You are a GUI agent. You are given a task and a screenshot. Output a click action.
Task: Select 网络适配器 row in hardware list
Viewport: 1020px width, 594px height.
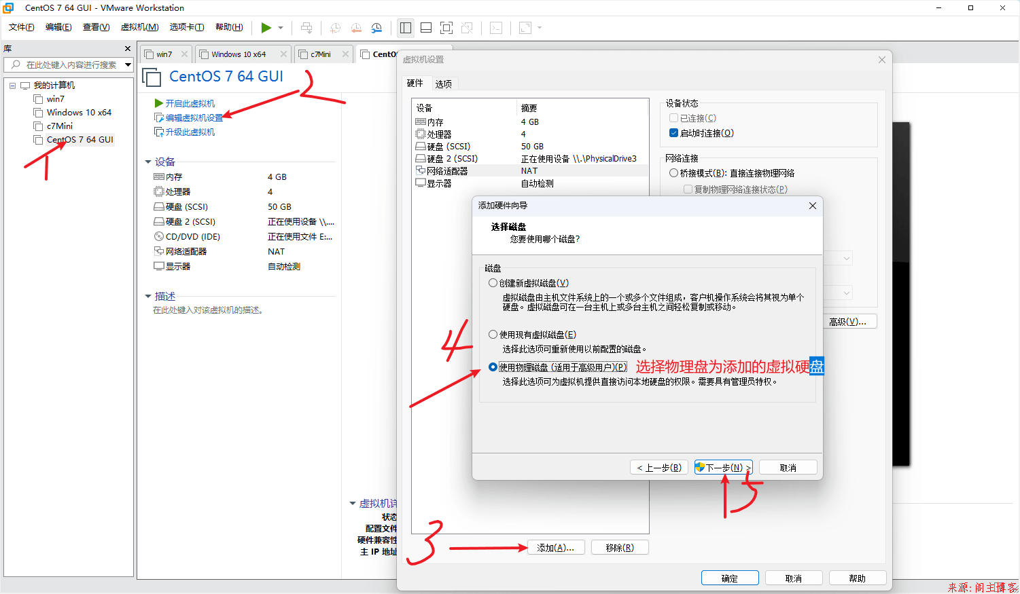pos(530,171)
